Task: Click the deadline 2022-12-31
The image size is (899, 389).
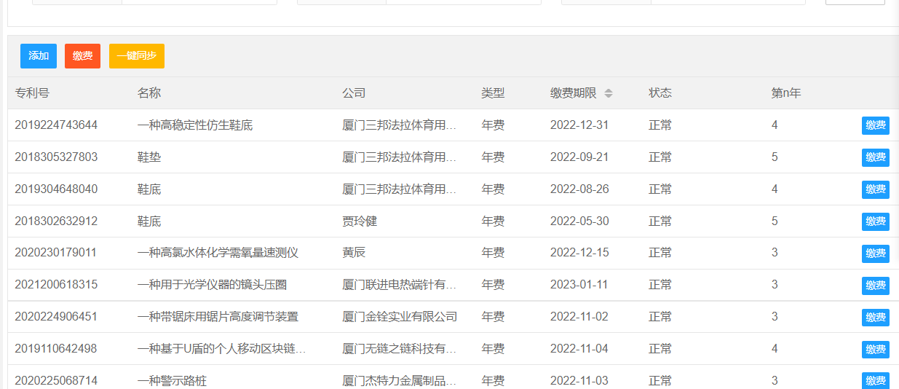Action: point(579,125)
